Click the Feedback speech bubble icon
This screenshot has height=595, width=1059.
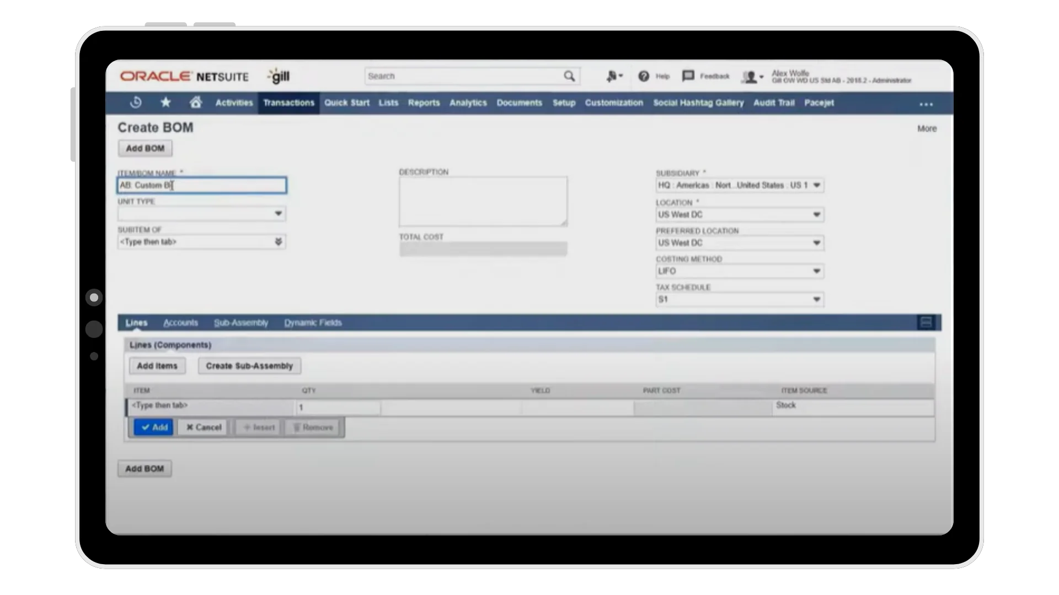[688, 76]
